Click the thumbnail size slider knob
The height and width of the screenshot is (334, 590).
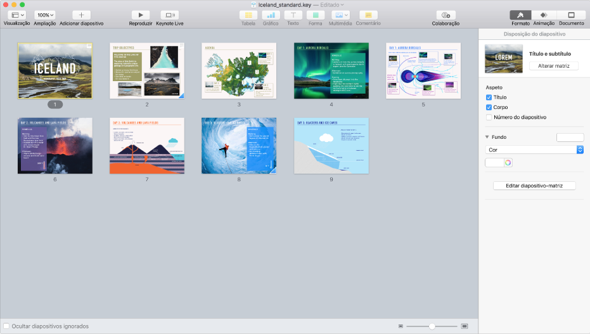click(432, 326)
